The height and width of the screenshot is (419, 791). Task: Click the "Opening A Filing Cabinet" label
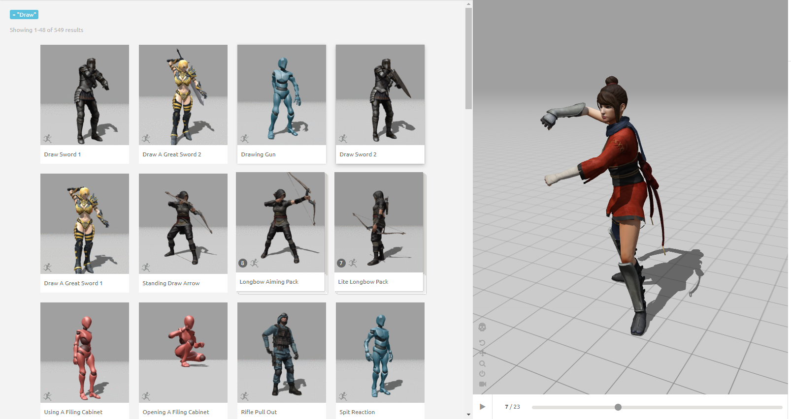176,412
